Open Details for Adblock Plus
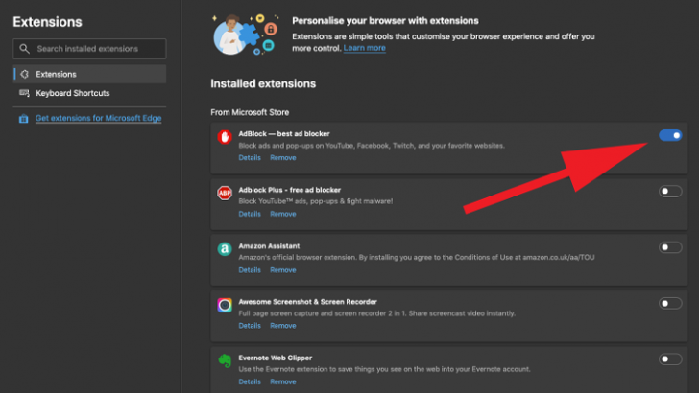This screenshot has height=393, width=699. click(250, 214)
